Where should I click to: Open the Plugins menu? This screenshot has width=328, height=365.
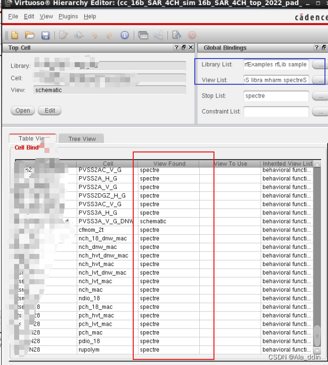coord(68,17)
